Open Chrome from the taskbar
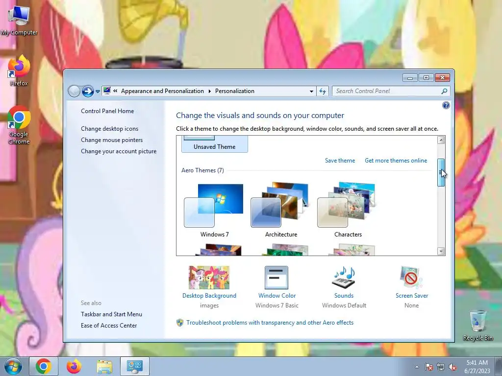The image size is (502, 376). (44, 366)
